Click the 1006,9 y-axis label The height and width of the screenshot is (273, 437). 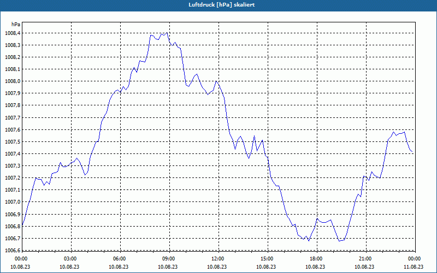tap(13, 215)
